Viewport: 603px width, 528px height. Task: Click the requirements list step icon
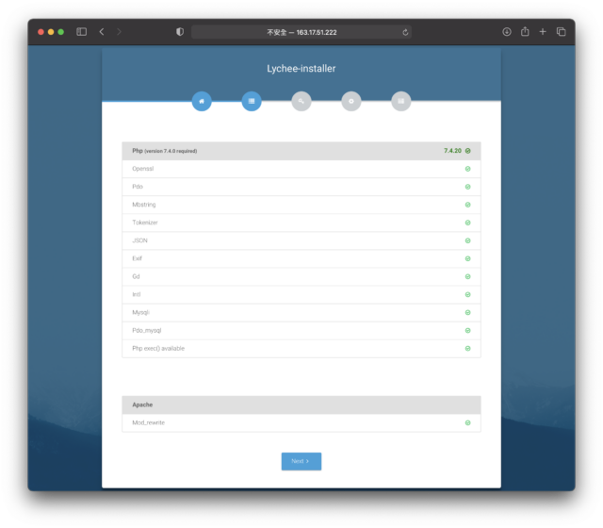252,101
